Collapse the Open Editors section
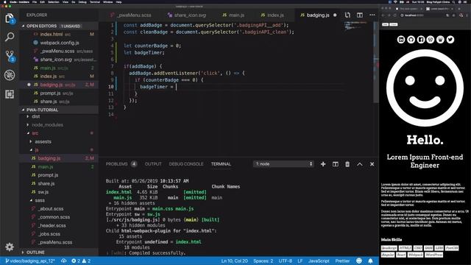 59,26
